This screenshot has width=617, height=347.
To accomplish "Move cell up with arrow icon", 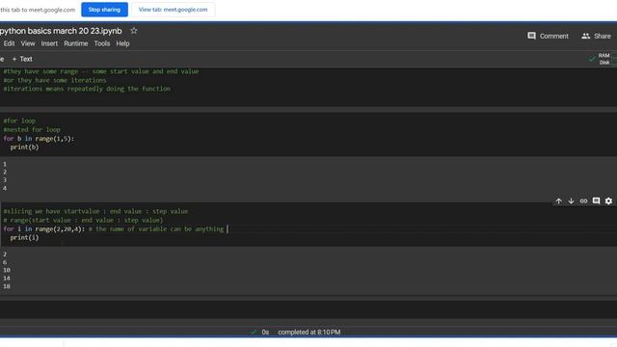I will [x=558, y=201].
